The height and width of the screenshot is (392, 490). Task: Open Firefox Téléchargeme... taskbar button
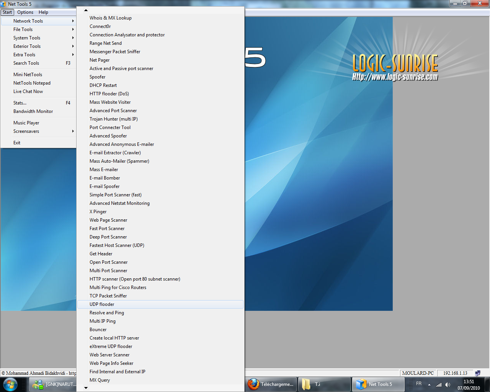point(271,384)
